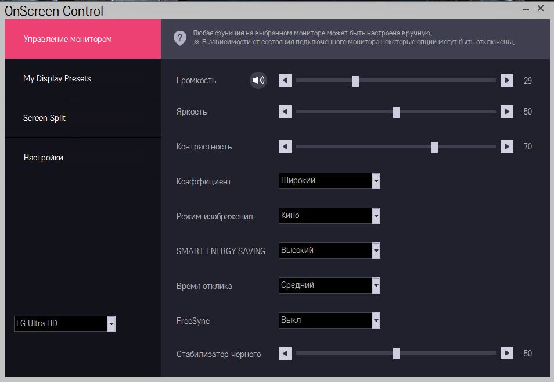Decrease Громкость with left arrow
This screenshot has height=382, width=554.
pos(285,80)
